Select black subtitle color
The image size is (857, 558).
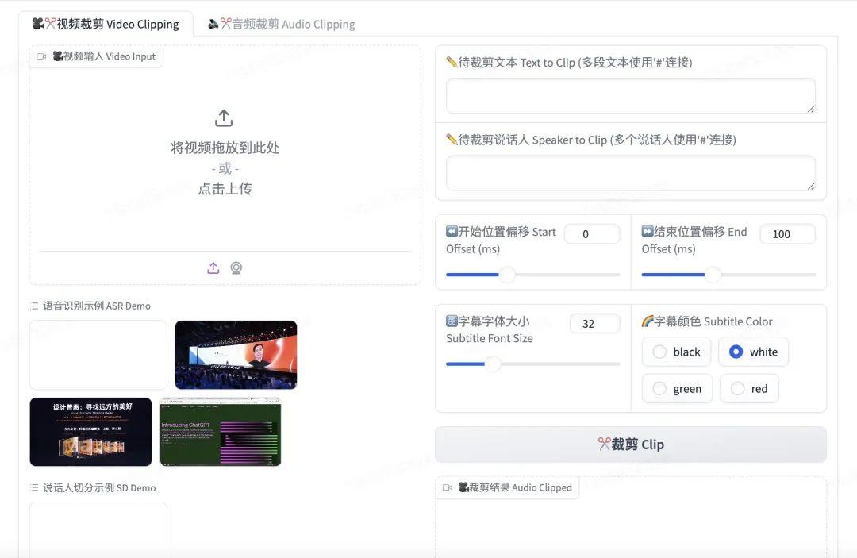tap(677, 352)
